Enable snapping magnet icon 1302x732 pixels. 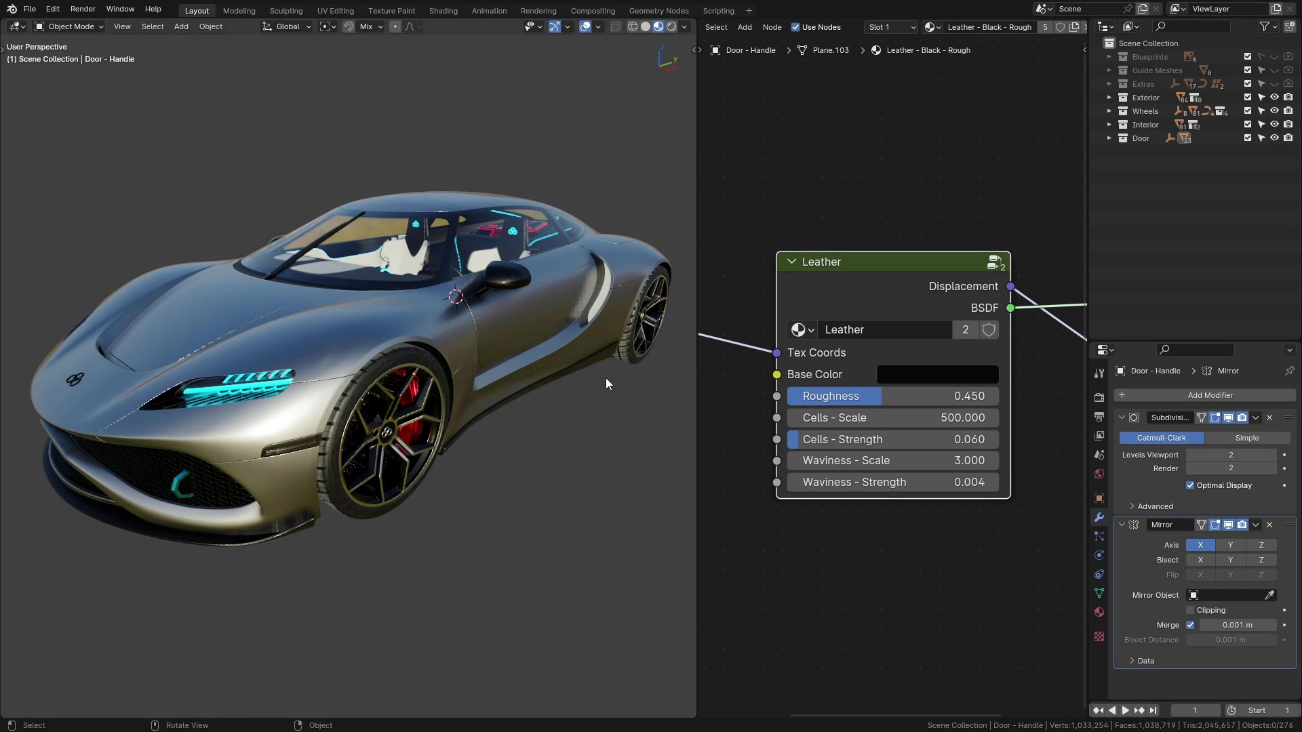[x=349, y=26]
